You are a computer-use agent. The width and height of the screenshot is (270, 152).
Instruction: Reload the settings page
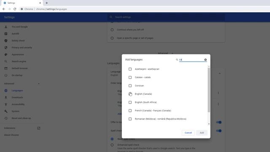15,9
